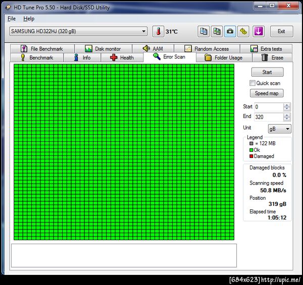Click the 31°C temperature reading
The image size is (303, 285).
point(171,31)
